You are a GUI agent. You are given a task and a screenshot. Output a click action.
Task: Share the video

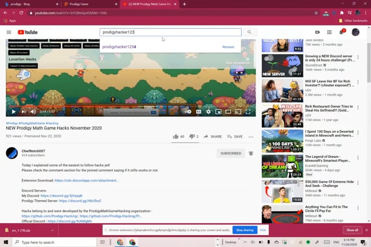pos(213,137)
